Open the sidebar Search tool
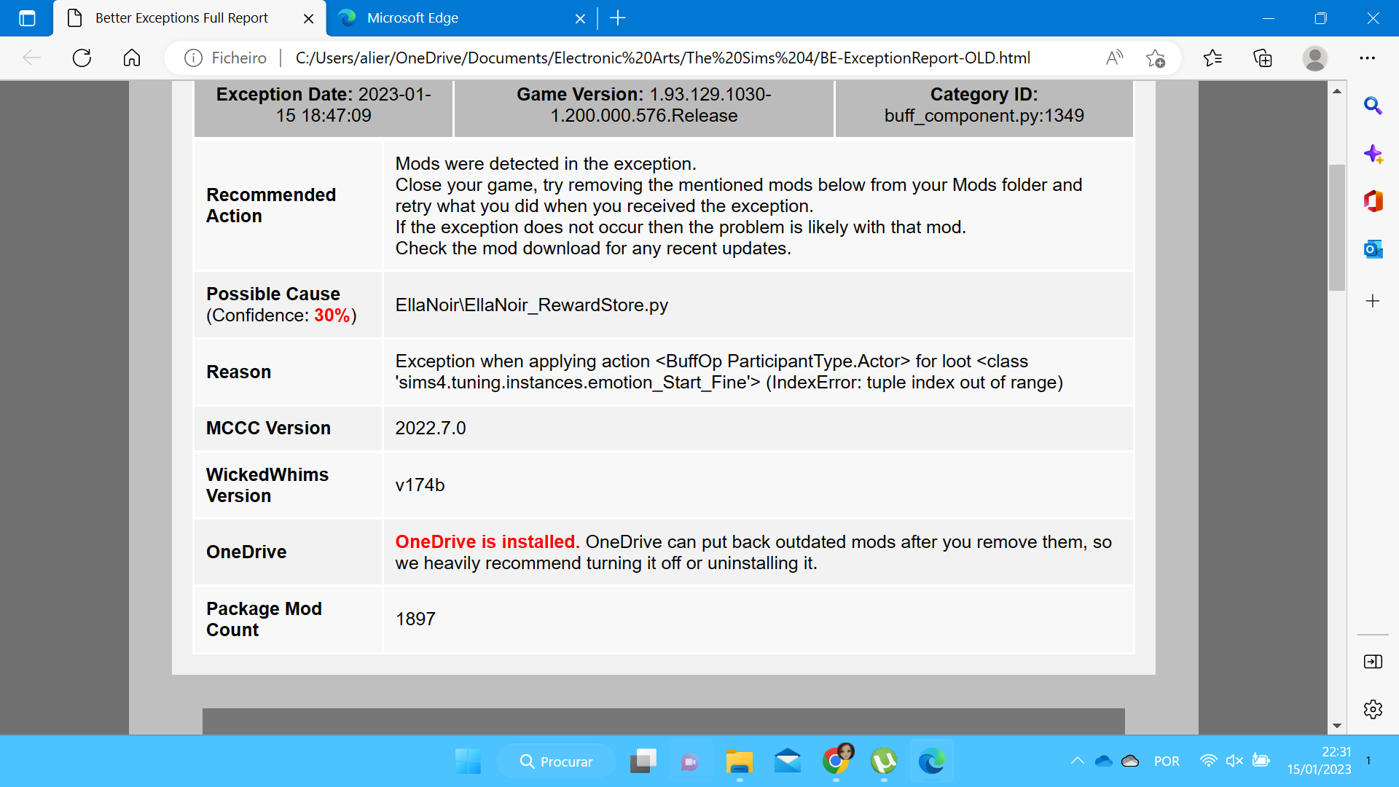Screen dimensions: 1399x787 1373,106
